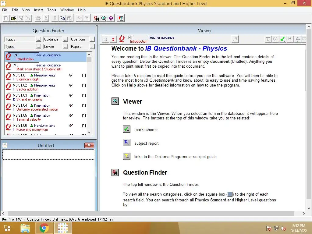Screen dimensions: 312x234
Task: Select question M3.S1.06 Force and momentum
Action: pyautogui.click(x=46, y=127)
